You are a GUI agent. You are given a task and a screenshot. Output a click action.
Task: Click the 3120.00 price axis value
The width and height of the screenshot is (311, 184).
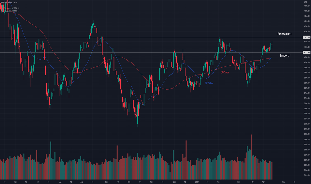307,175
